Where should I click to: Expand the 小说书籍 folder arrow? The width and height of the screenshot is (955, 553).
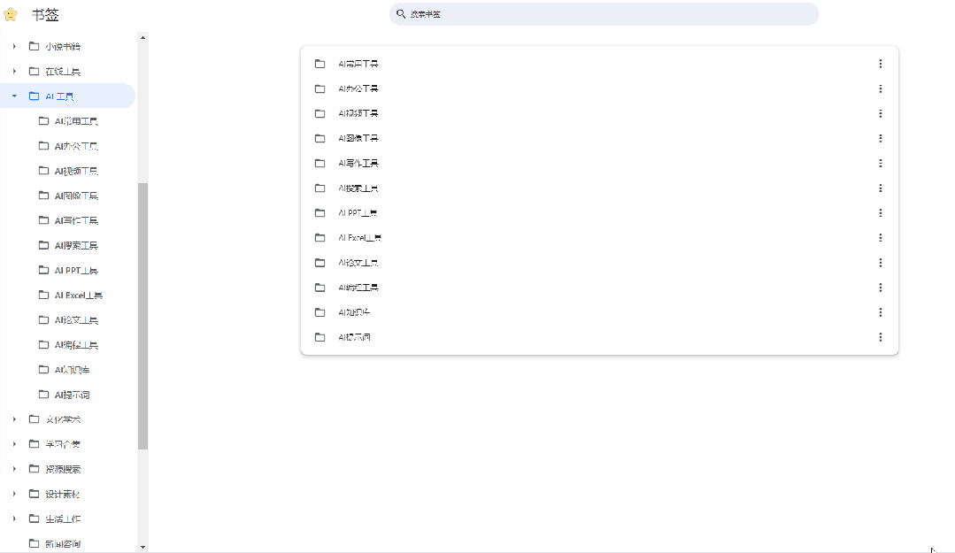15,46
